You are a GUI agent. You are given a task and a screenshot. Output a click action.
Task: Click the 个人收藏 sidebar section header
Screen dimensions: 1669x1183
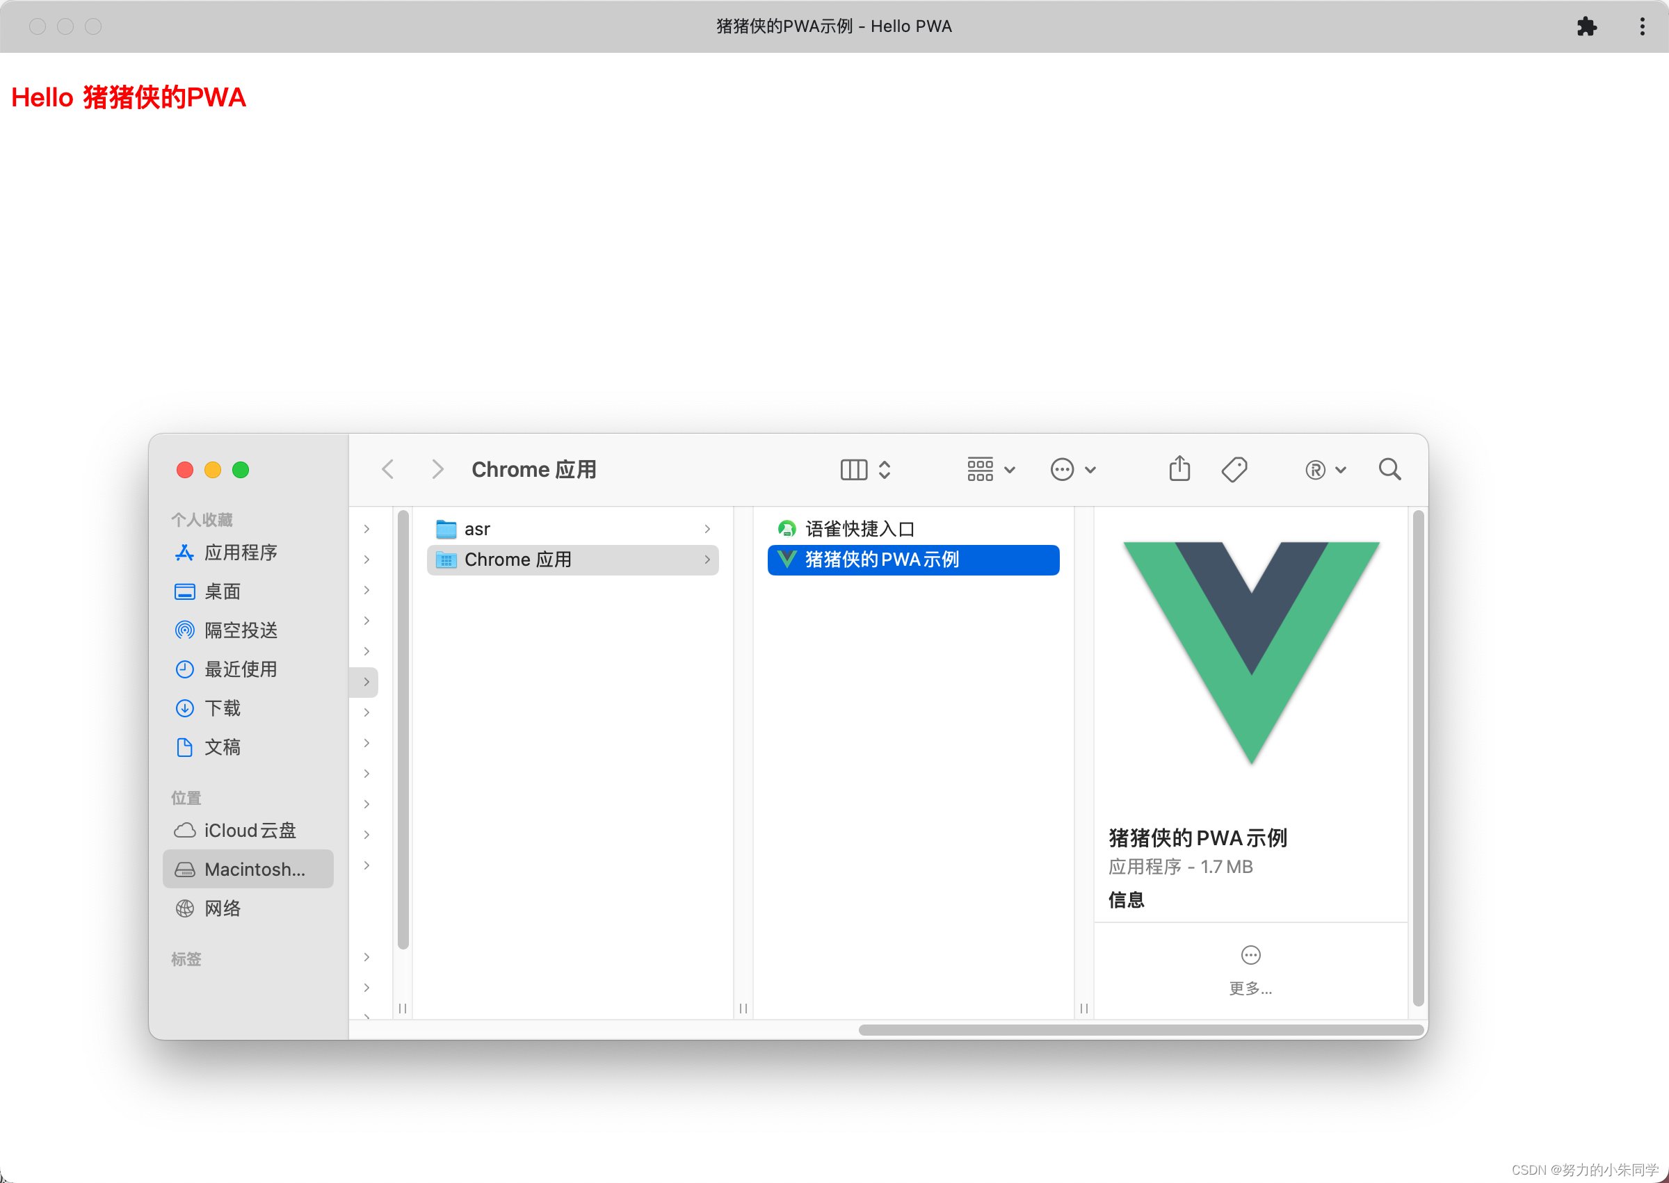pos(202,519)
